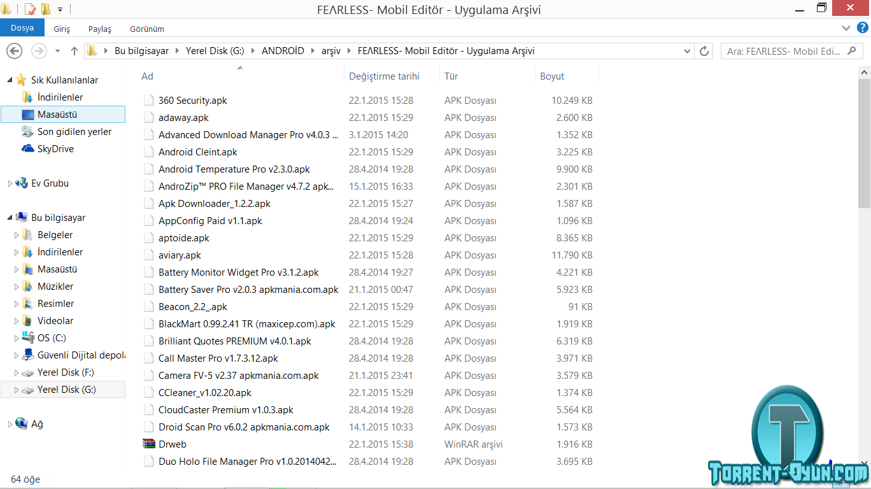Collapse the Bu bilgisayar tree node
This screenshot has height=489, width=871.
point(10,216)
